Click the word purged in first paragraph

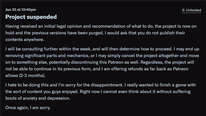(x=96, y=33)
